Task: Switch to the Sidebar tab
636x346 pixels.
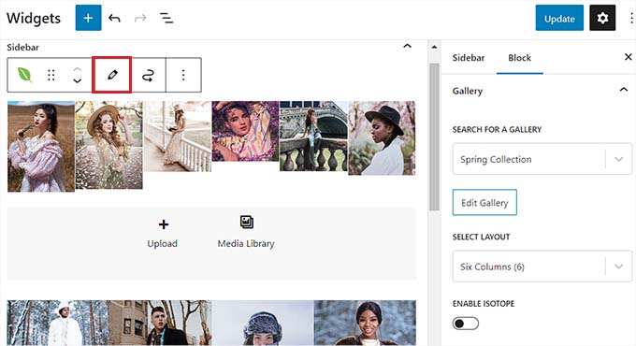Action: point(469,58)
